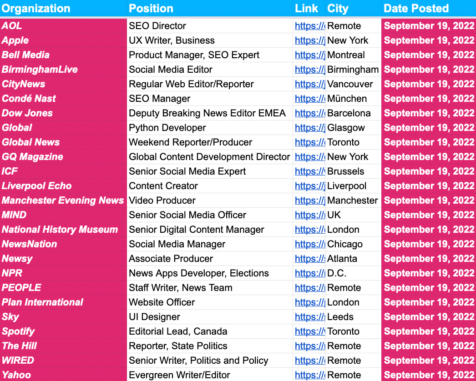Select the SEO Director position cell

tap(210, 26)
